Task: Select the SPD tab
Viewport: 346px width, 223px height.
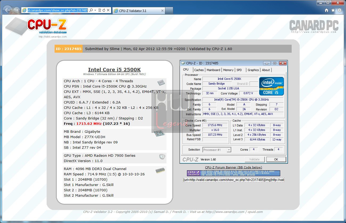Action: pyautogui.click(x=239, y=70)
